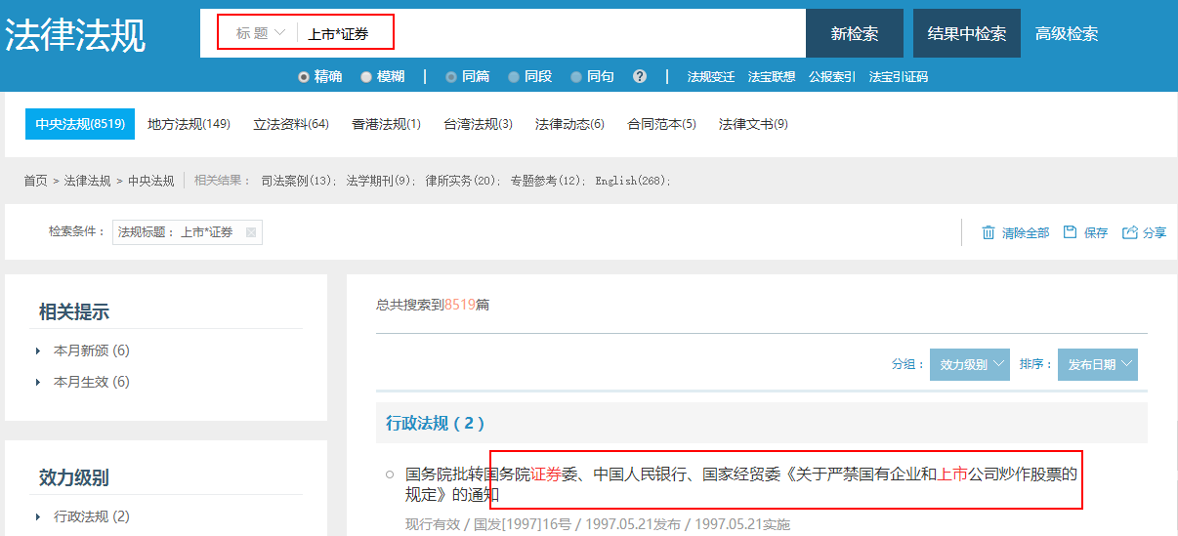The height and width of the screenshot is (536, 1178).
Task: Open the 国务院批转国务院证券委 regulation title
Action: (x=741, y=484)
